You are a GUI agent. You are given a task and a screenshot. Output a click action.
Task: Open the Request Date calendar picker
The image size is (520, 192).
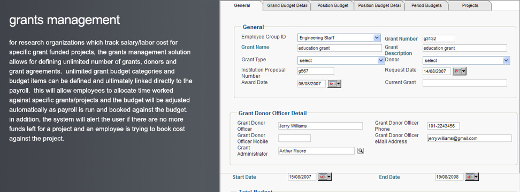point(460,71)
